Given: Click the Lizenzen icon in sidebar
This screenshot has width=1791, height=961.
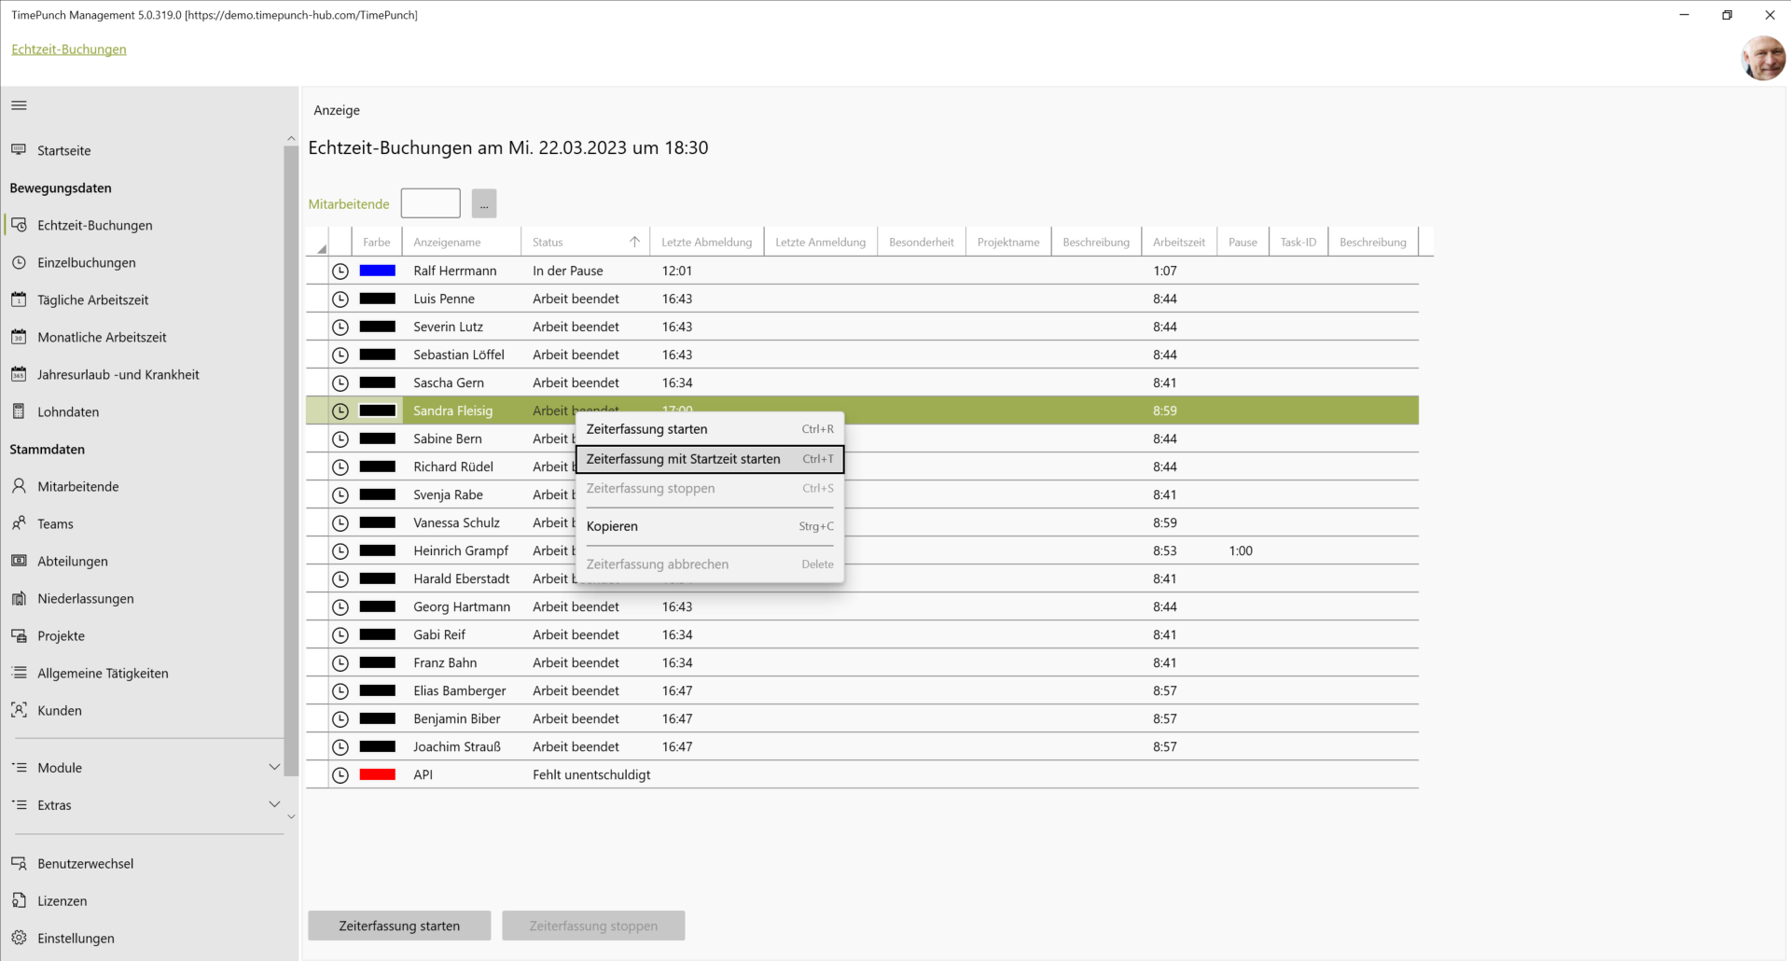Looking at the screenshot, I should click(x=19, y=900).
